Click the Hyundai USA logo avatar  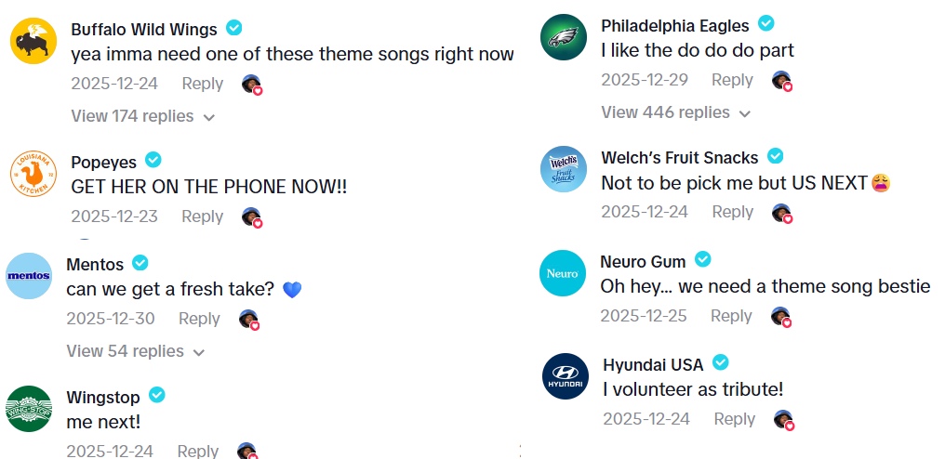click(565, 376)
